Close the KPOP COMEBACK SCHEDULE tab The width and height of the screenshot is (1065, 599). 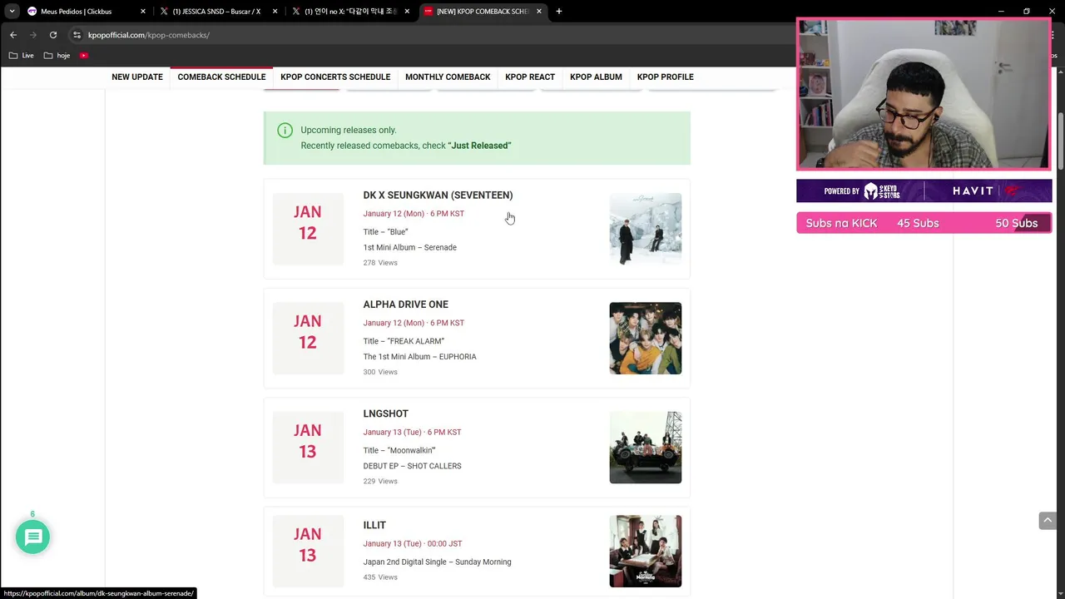coord(539,12)
